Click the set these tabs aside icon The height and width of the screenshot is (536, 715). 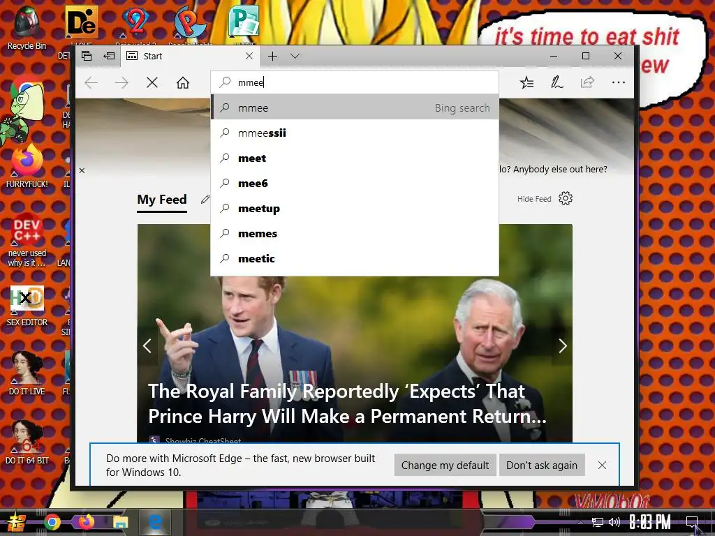click(109, 56)
